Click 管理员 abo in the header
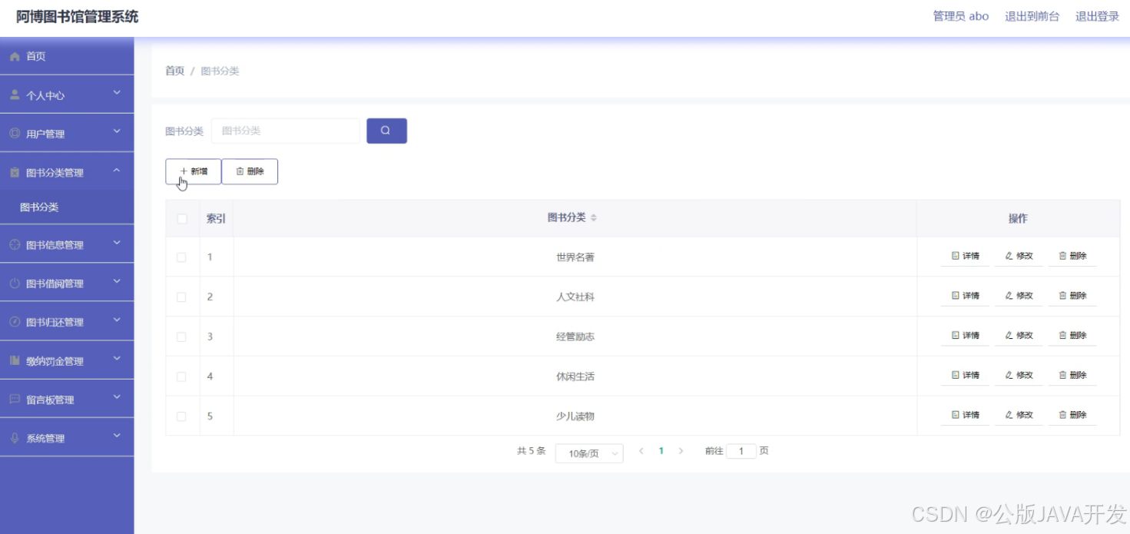Screen dimensions: 1130x534 tap(961, 16)
